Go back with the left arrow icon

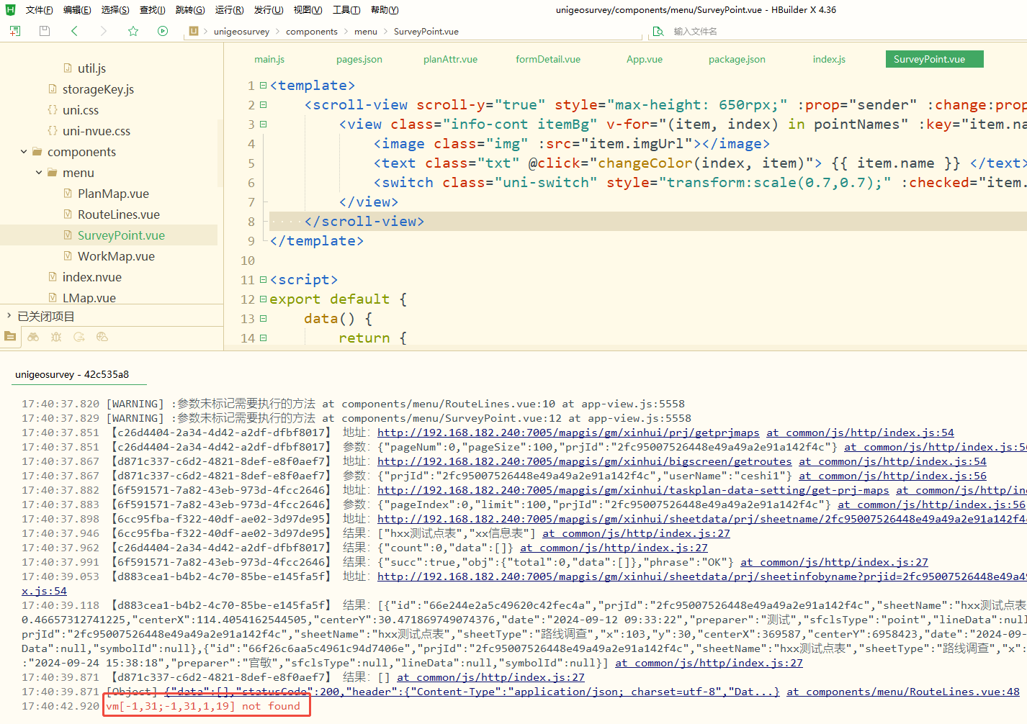tap(74, 31)
